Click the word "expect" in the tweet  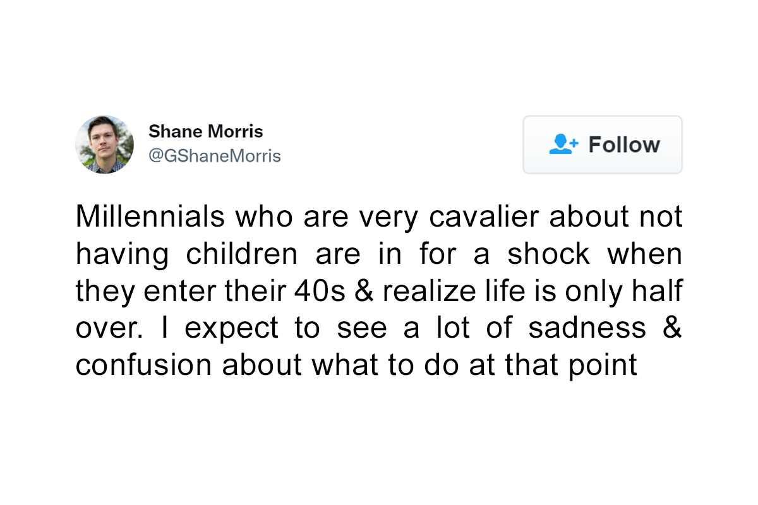232,329
